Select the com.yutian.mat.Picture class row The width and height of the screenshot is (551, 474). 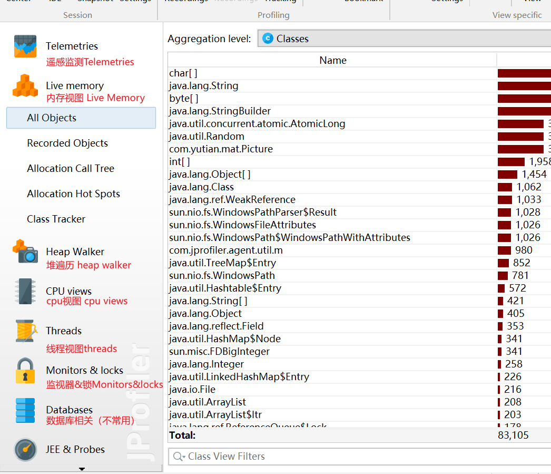221,149
